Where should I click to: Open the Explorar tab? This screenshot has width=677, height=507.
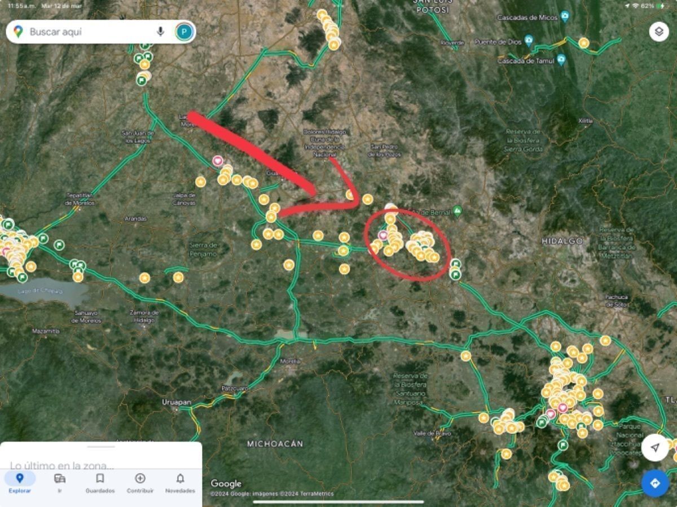(x=20, y=483)
